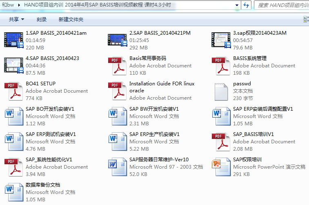Select file name 4.SAP BASIS_20140423
Image resolution: width=309 pixels, height=205 pixels.
click(x=52, y=58)
